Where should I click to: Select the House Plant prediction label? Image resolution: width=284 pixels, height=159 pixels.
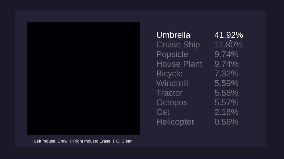(179, 64)
